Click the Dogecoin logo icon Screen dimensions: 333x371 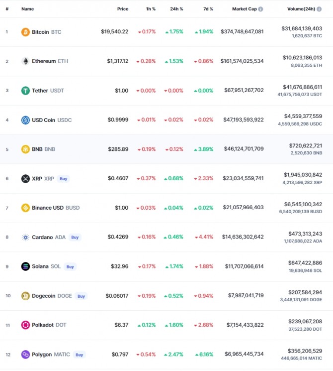coord(25,296)
